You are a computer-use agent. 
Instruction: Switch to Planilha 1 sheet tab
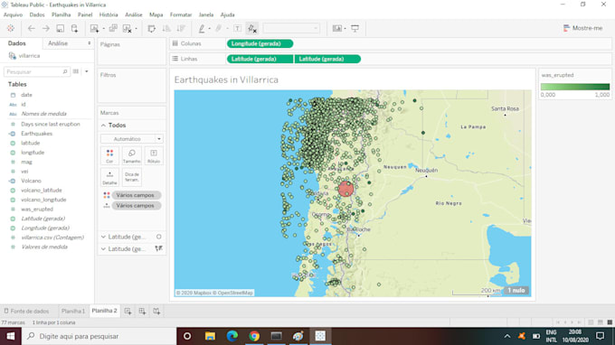click(73, 311)
